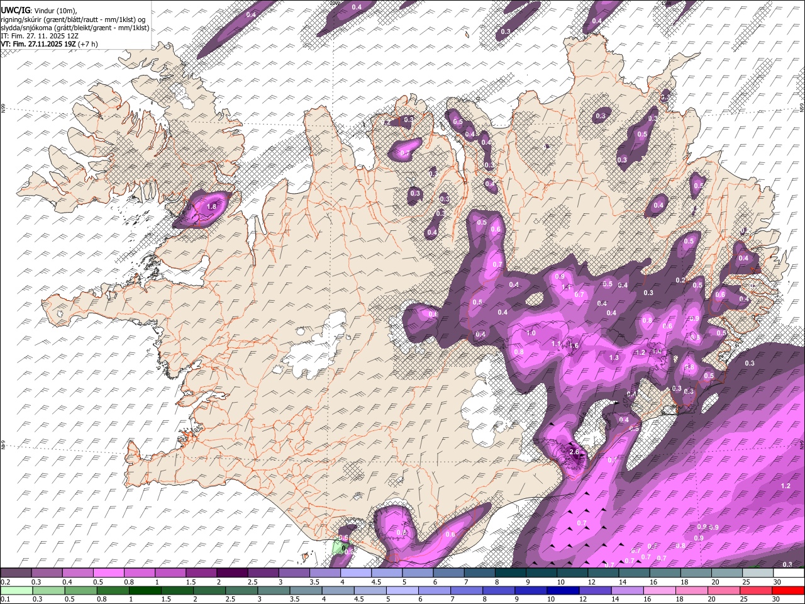
Task: Click the "2.6" precipitation maximum label
Action: [574, 452]
